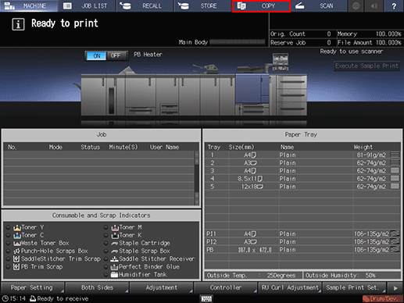Click the Toner Y indicator icon
The image size is (404, 303).
(x=17, y=227)
